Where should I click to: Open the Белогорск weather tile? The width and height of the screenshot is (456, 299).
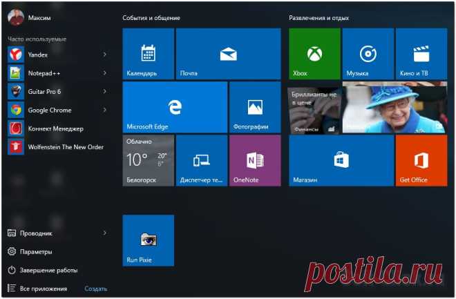click(148, 160)
